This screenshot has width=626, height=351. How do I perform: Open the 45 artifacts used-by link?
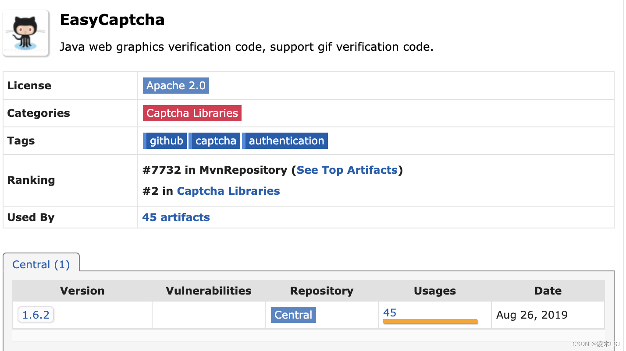(x=175, y=217)
